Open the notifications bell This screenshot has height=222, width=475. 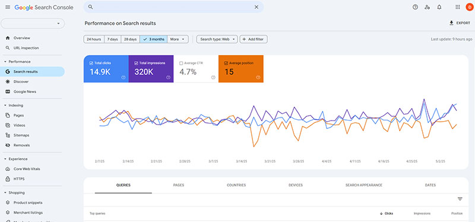(439, 7)
